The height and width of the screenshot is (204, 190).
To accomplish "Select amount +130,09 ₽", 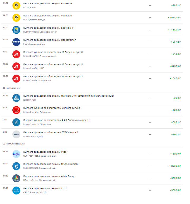I will (175, 154).
